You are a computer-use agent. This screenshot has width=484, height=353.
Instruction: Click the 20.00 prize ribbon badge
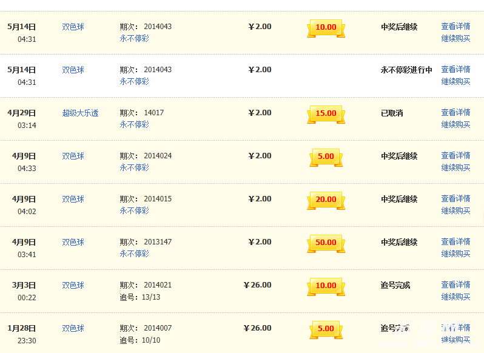point(326,200)
